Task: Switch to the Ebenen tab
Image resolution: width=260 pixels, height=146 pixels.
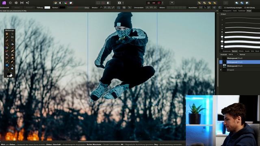Action: pos(234,52)
